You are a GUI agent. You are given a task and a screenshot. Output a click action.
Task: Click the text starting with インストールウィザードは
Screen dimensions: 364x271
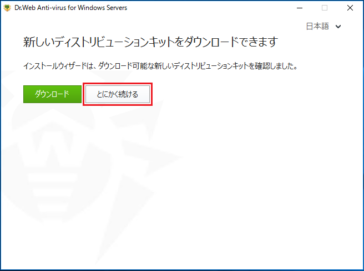pyautogui.click(x=160, y=66)
